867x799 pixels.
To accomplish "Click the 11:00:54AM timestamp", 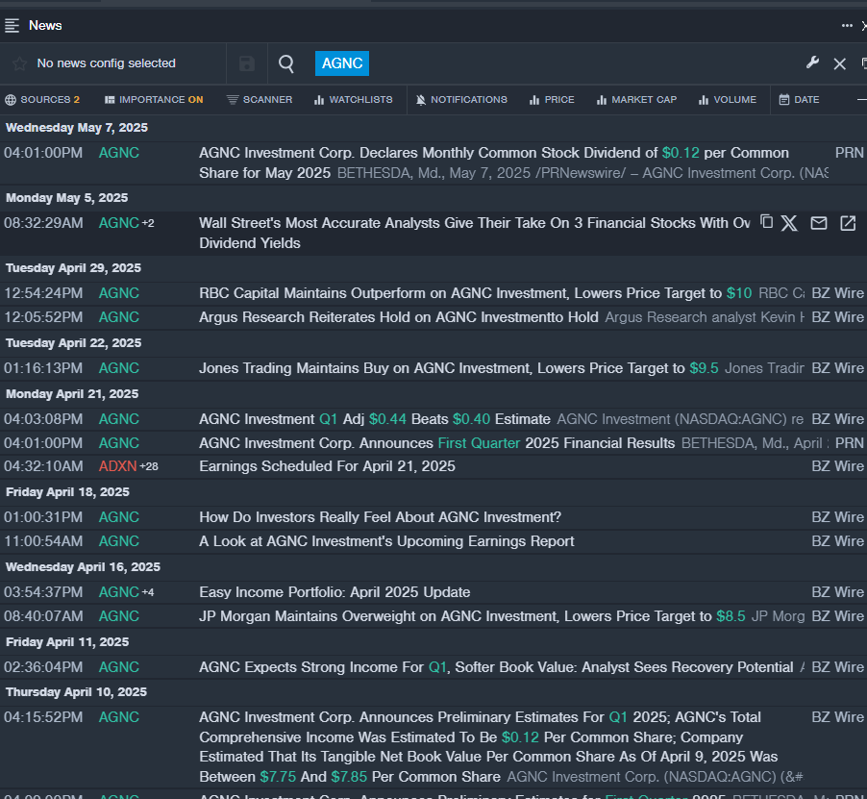I will point(43,541).
